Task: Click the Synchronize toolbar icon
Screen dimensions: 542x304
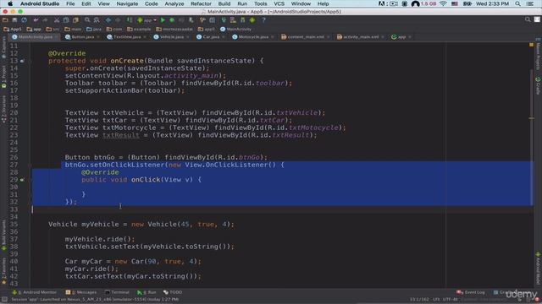Action: pos(24,20)
